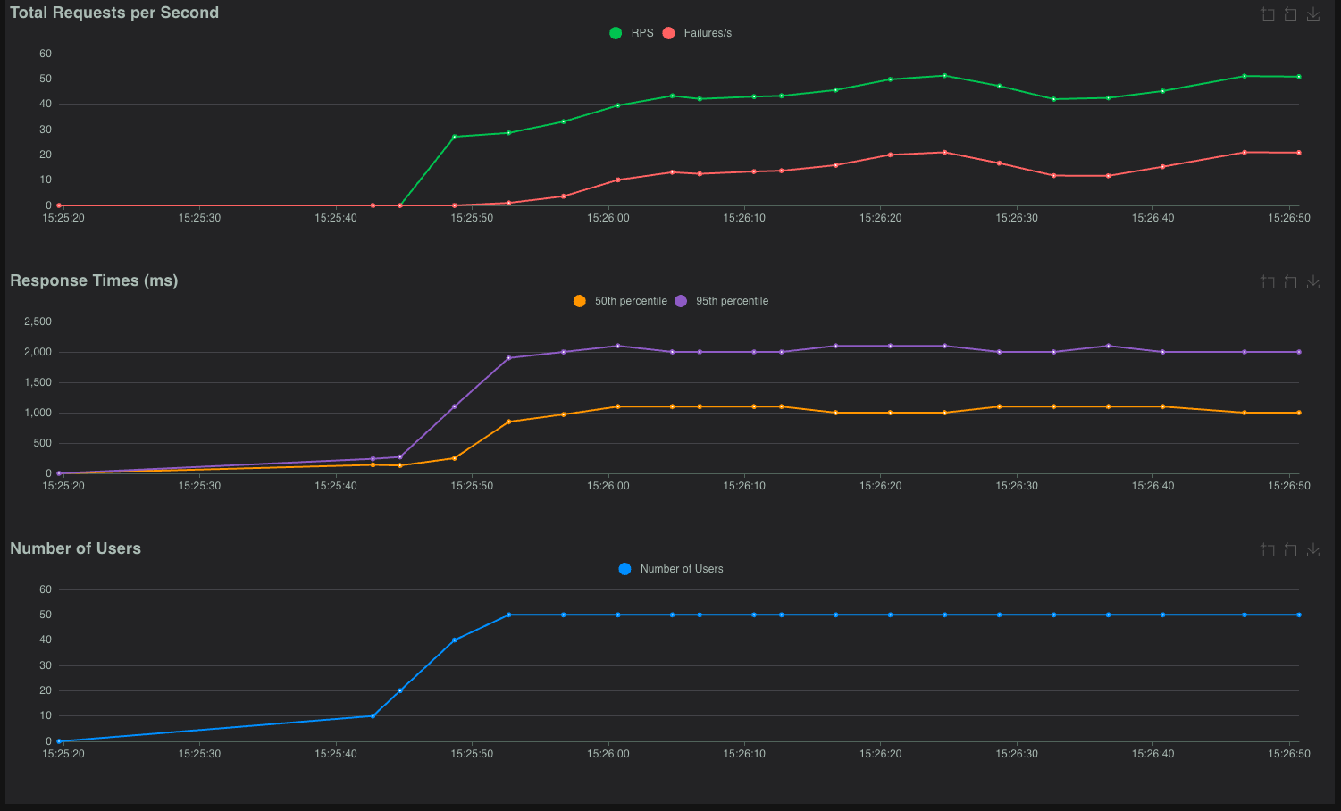Toggle the RPS series legend label

point(641,33)
